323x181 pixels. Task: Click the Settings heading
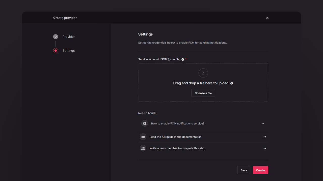(x=145, y=34)
